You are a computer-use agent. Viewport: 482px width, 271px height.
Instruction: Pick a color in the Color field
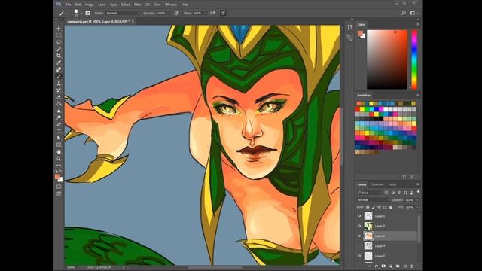tap(387, 59)
